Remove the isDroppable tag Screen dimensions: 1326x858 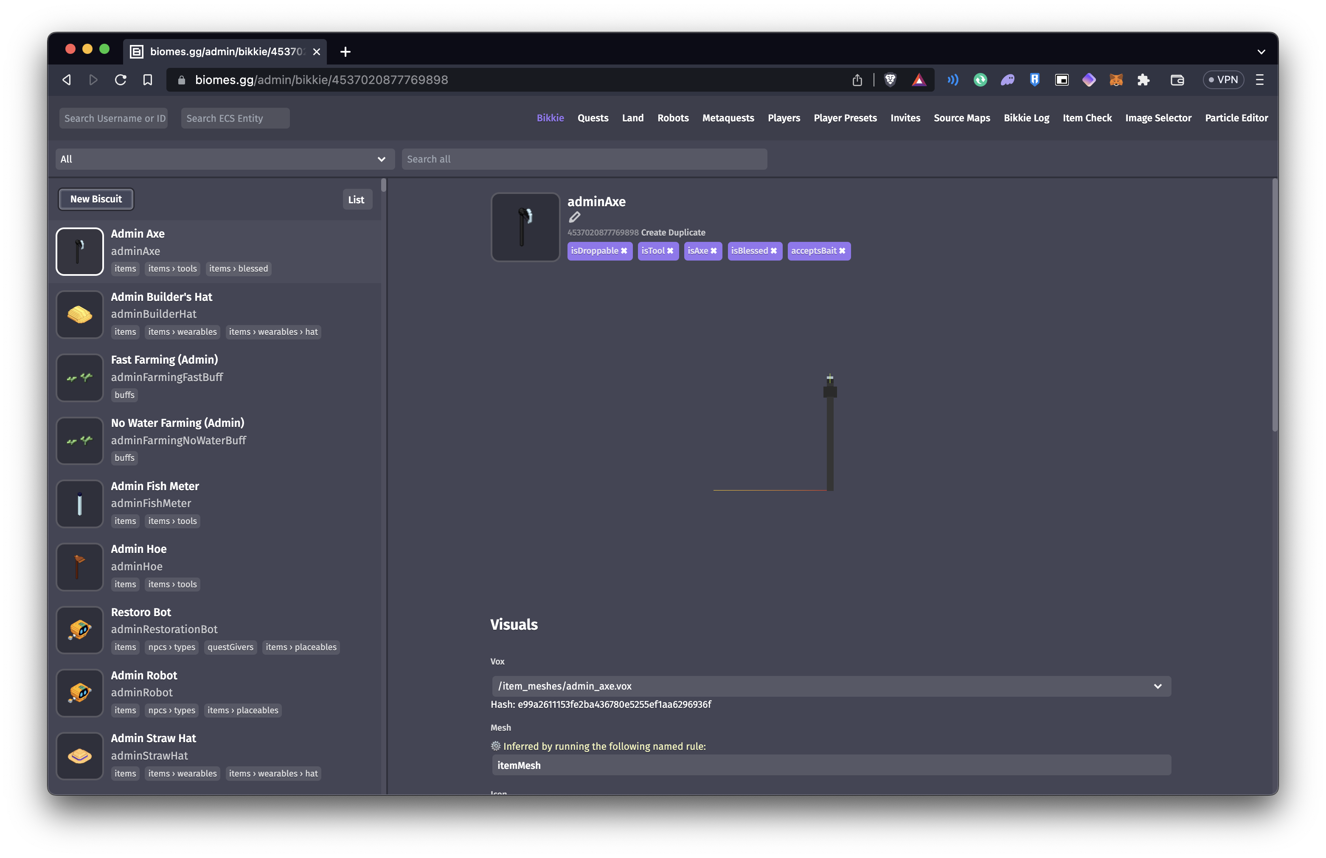pyautogui.click(x=624, y=251)
